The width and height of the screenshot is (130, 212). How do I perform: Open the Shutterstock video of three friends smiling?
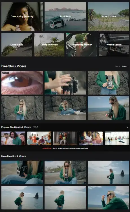pyautogui.click(x=13, y=138)
